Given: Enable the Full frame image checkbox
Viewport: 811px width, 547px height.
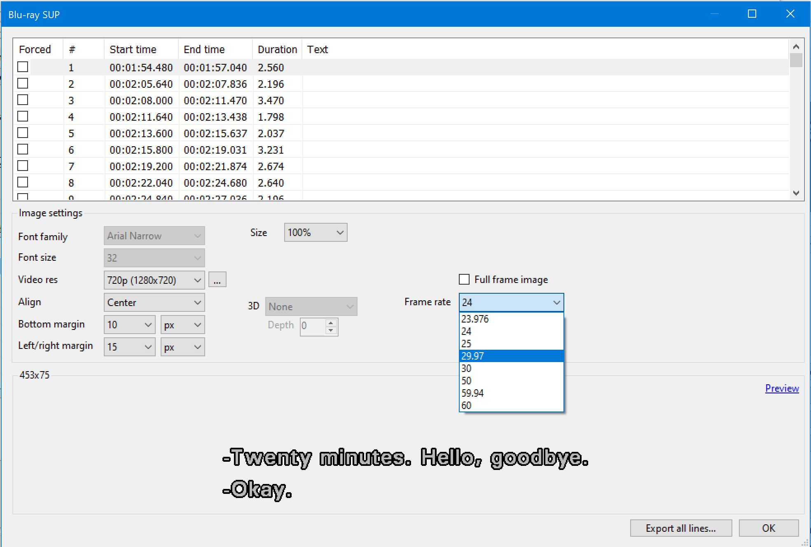Looking at the screenshot, I should tap(464, 280).
